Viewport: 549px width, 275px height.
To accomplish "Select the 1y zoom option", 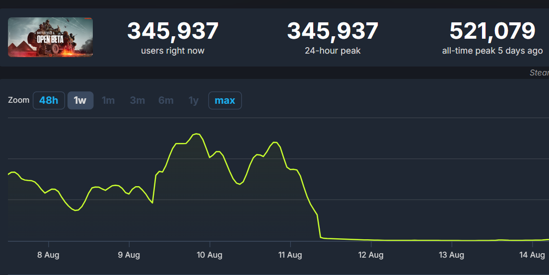I will tap(194, 101).
